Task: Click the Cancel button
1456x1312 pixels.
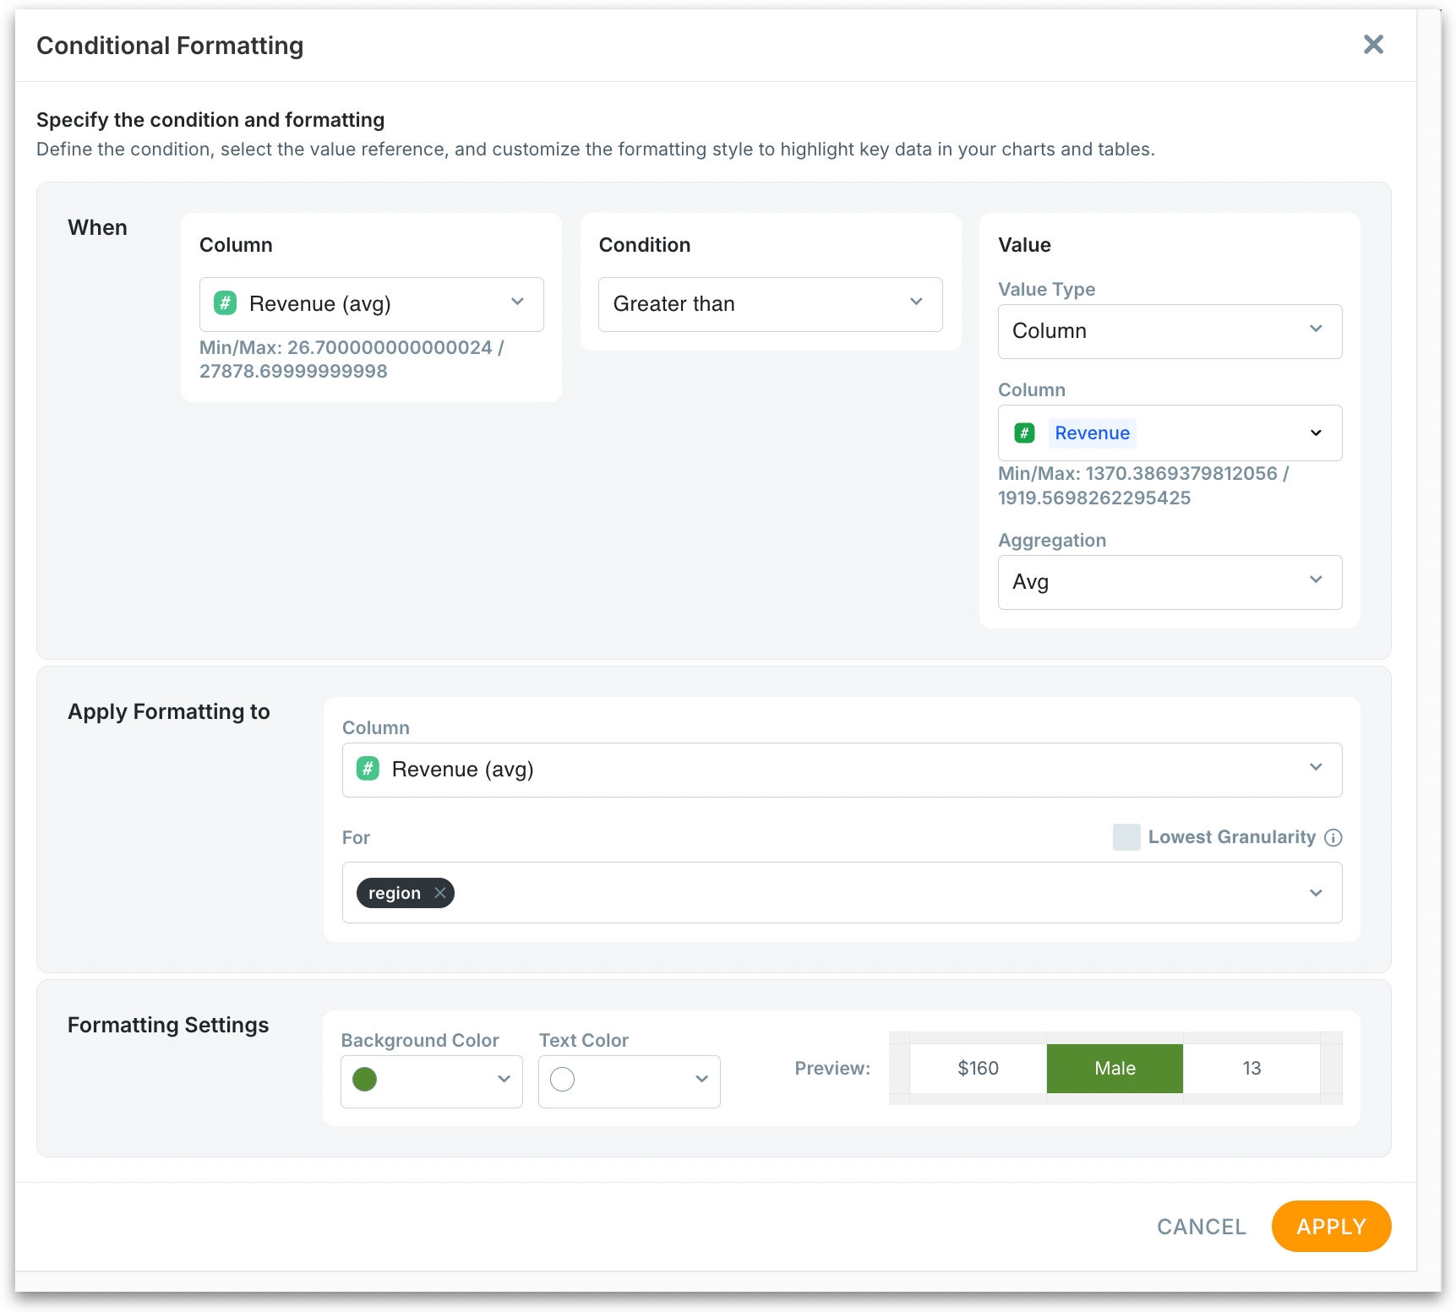Action: tap(1201, 1227)
